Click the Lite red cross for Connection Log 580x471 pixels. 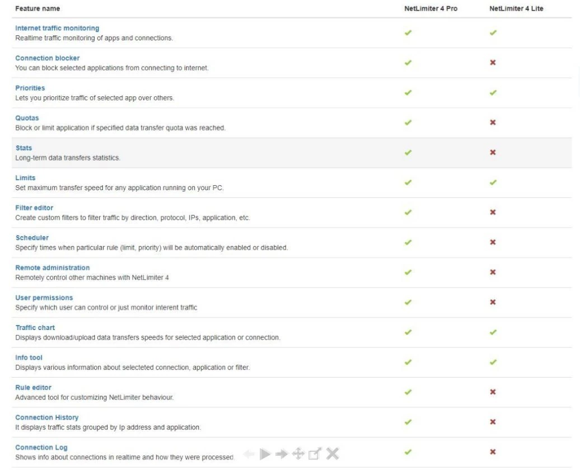(493, 452)
